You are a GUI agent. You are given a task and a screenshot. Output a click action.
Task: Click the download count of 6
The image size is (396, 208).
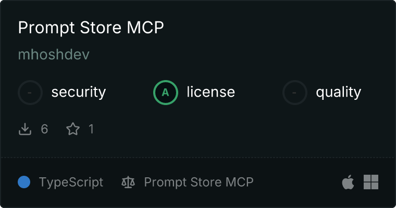click(44, 129)
